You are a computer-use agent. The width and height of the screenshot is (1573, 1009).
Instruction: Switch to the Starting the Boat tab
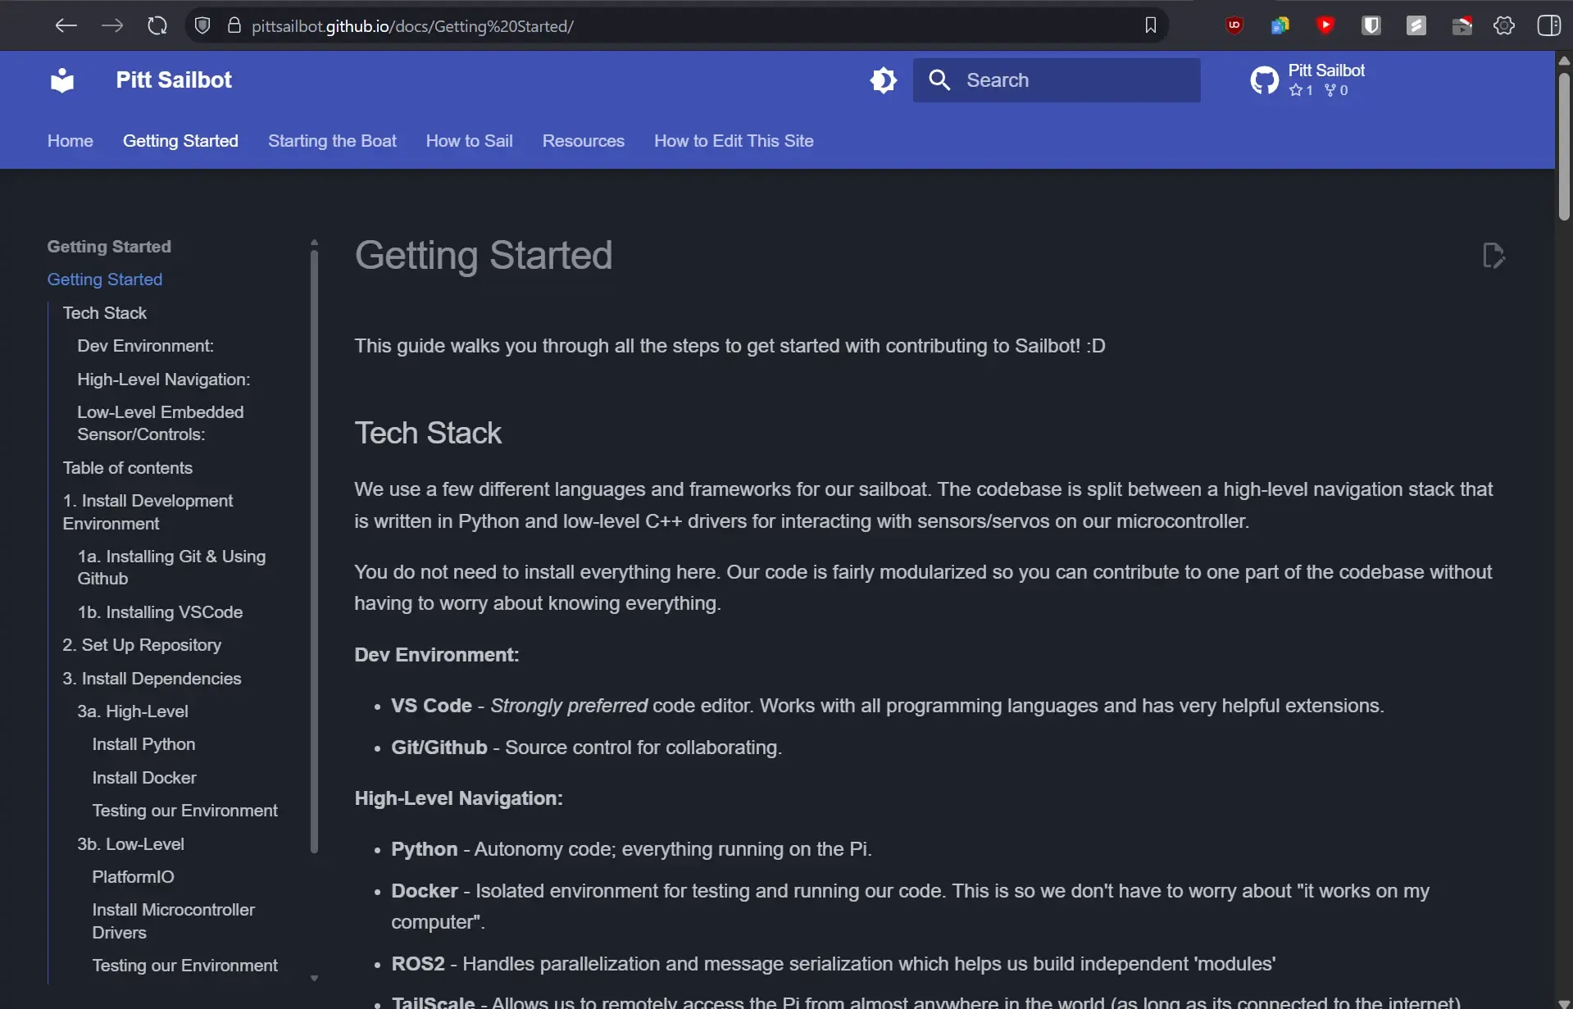(332, 141)
